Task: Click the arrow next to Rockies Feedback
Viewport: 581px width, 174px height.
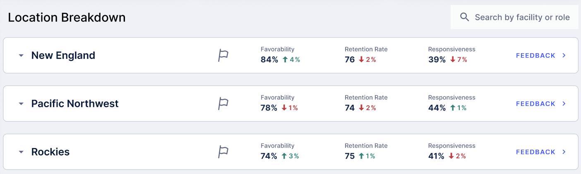Action: 564,152
